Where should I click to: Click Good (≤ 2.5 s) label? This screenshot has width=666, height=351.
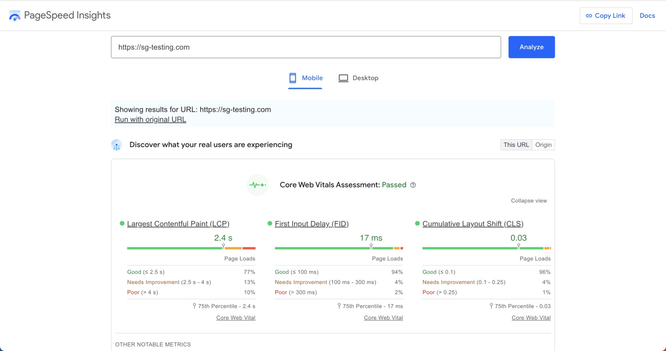click(146, 272)
